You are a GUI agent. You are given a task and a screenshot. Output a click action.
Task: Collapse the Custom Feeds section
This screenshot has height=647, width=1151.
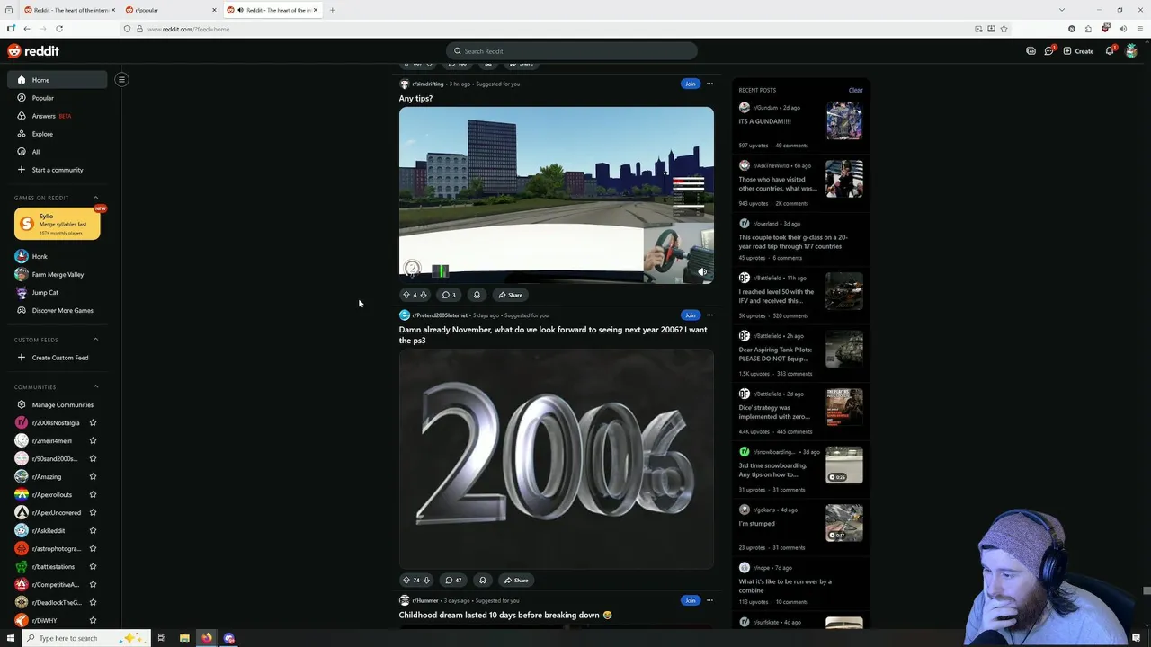click(x=96, y=340)
